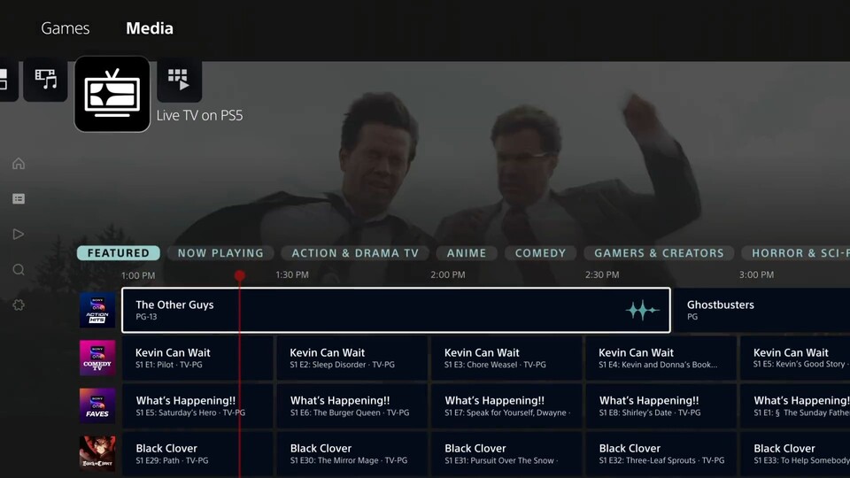Viewport: 850px width, 478px height.
Task: Click the 3:00 PM time label
Action: tap(756, 274)
